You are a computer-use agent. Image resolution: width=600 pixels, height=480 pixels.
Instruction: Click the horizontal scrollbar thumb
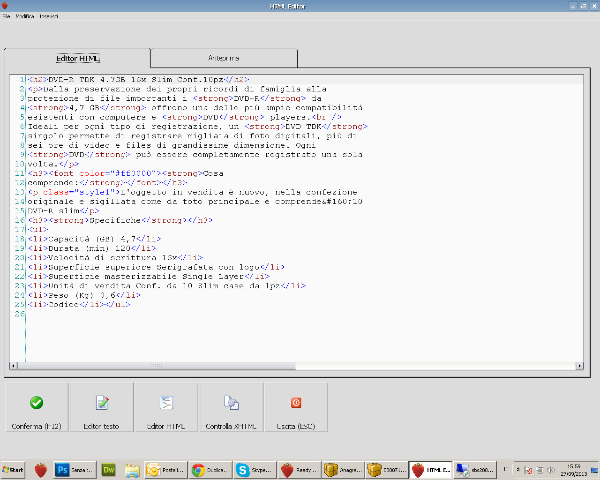tap(157, 366)
